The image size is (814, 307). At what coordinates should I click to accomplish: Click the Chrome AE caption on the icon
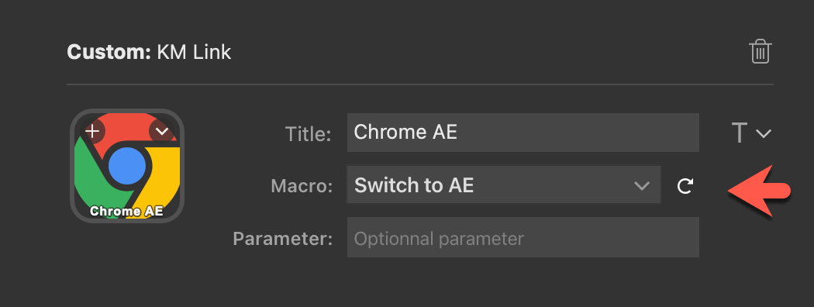point(126,211)
